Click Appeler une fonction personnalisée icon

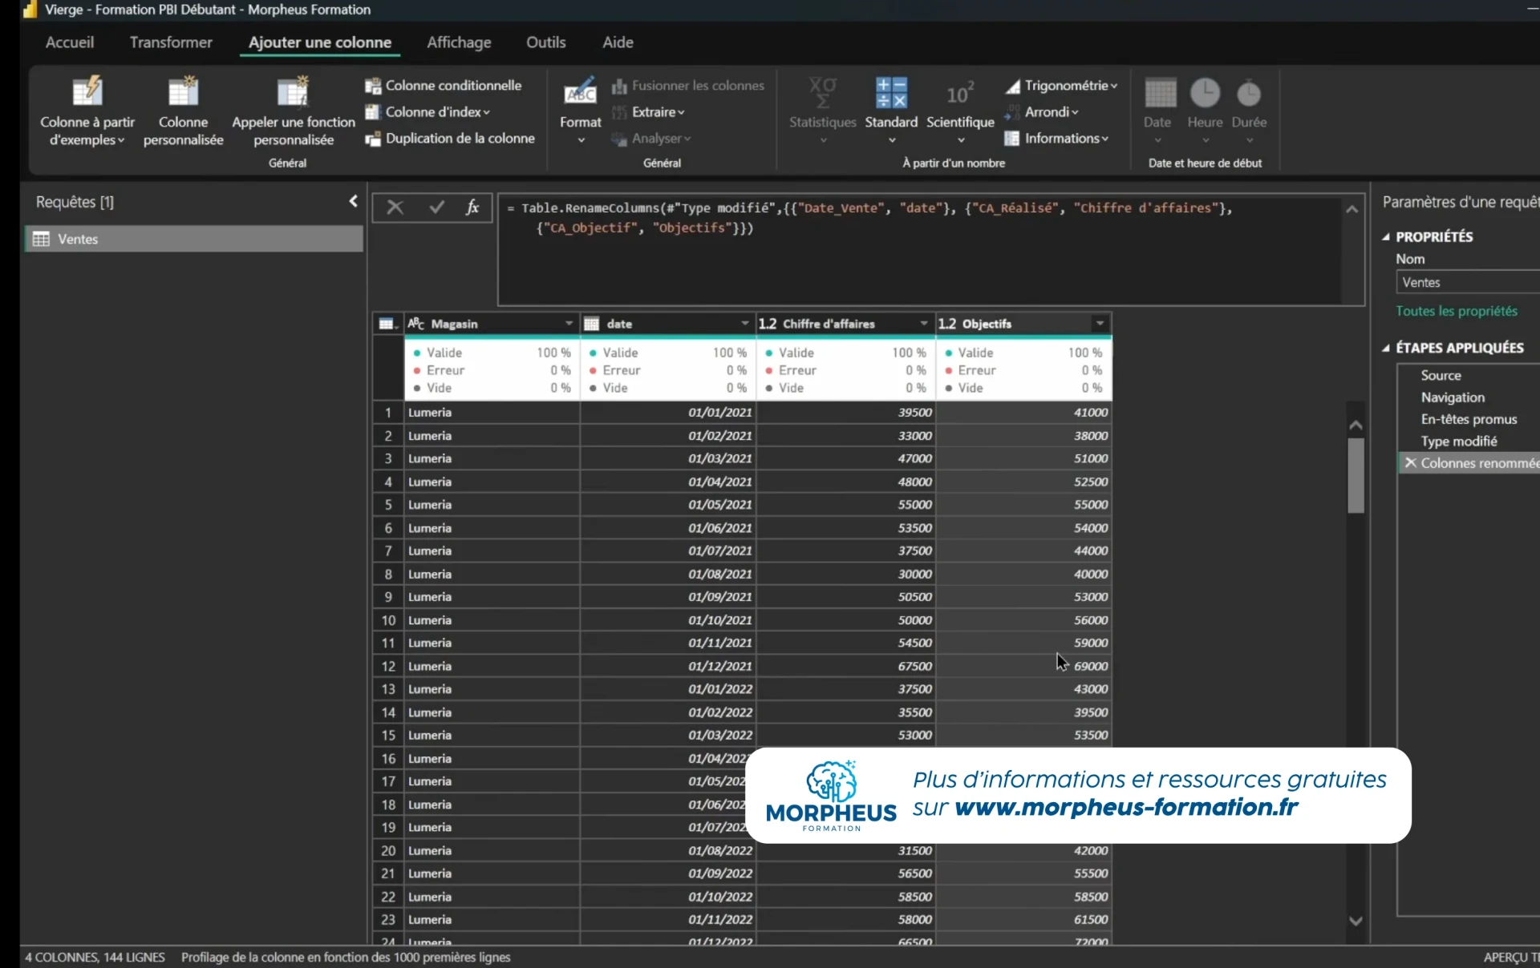click(293, 91)
